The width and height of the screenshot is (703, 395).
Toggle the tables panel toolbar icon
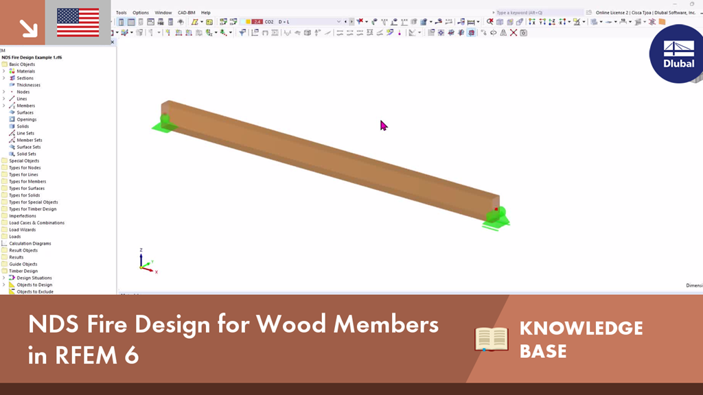point(131,22)
